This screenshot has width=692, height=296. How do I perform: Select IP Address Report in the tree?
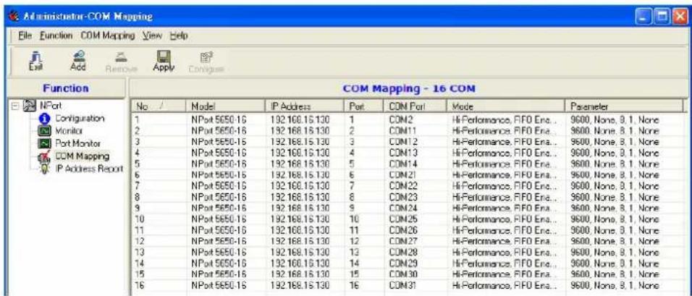tap(89, 169)
